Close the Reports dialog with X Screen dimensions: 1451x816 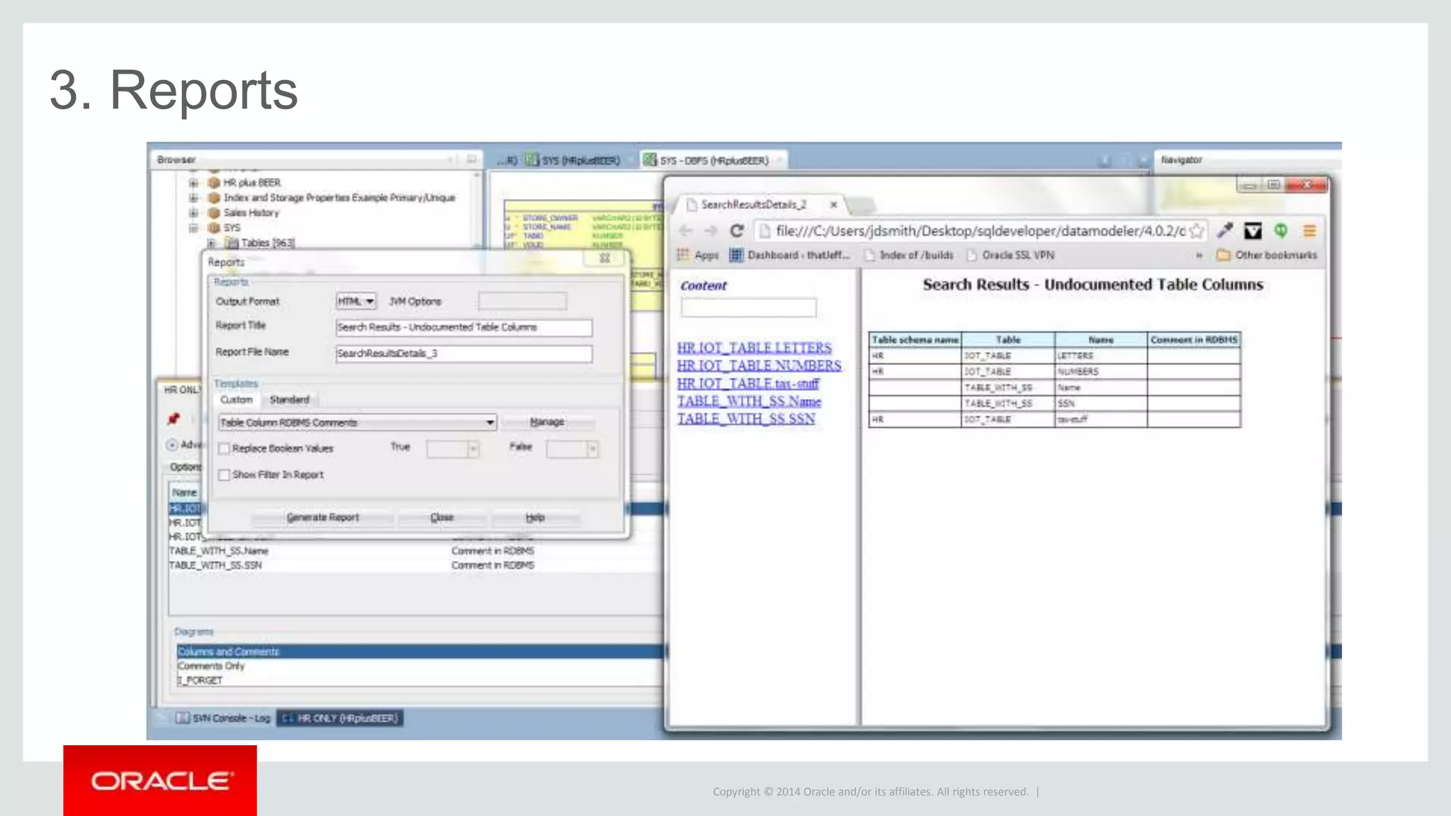click(x=604, y=258)
